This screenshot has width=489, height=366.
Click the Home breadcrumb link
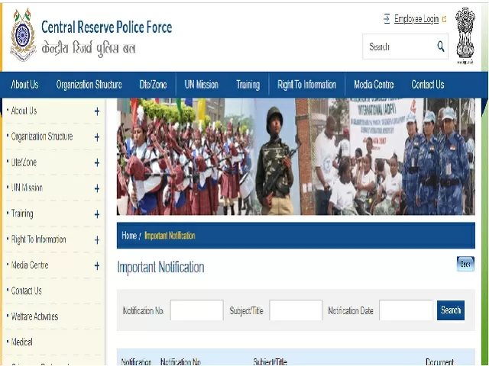(129, 236)
